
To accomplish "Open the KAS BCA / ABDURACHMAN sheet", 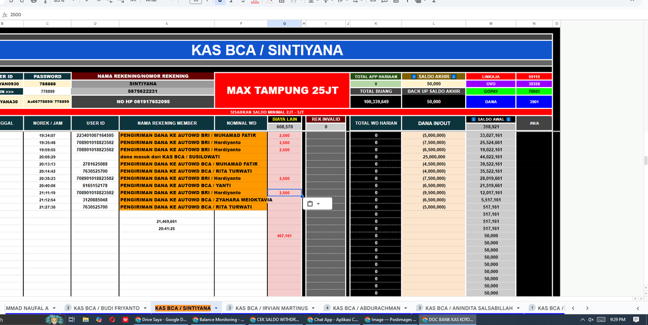I will pyautogui.click(x=367, y=308).
